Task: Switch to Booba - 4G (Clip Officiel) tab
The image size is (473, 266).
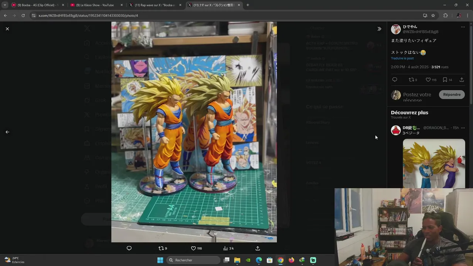Action: pyautogui.click(x=38, y=5)
